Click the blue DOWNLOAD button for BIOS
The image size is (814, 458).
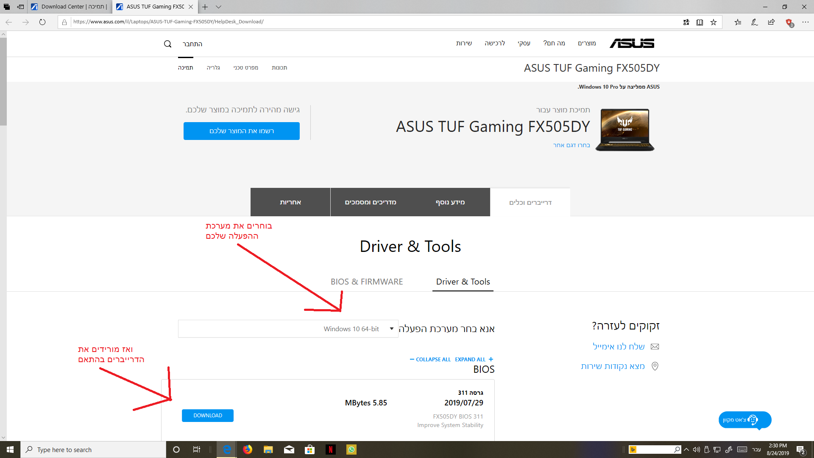[208, 416]
